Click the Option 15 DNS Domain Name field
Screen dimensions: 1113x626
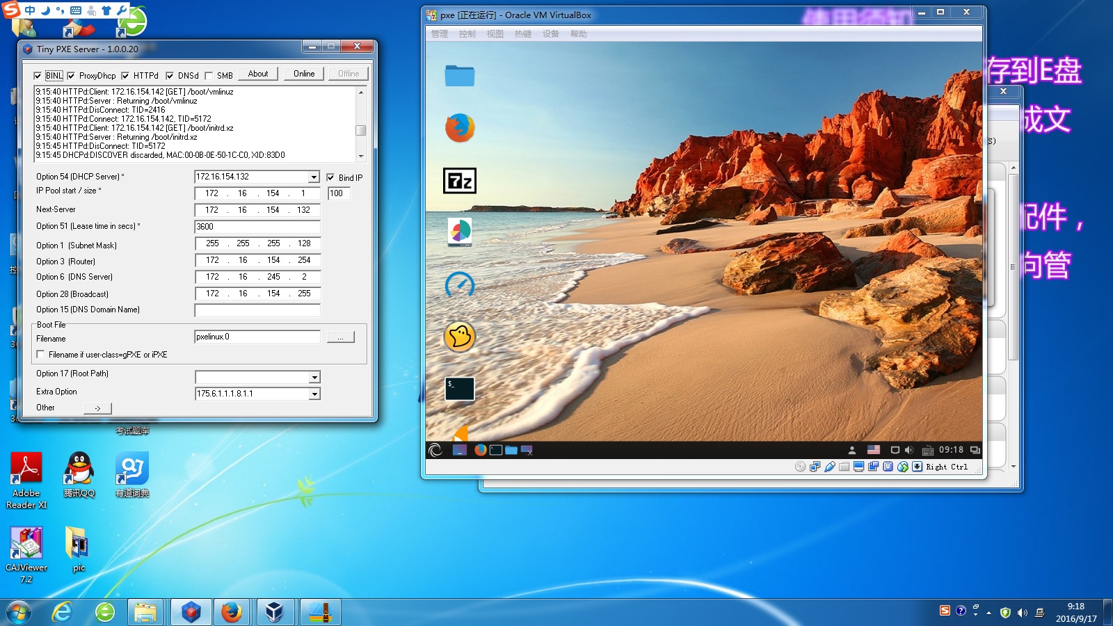point(257,310)
